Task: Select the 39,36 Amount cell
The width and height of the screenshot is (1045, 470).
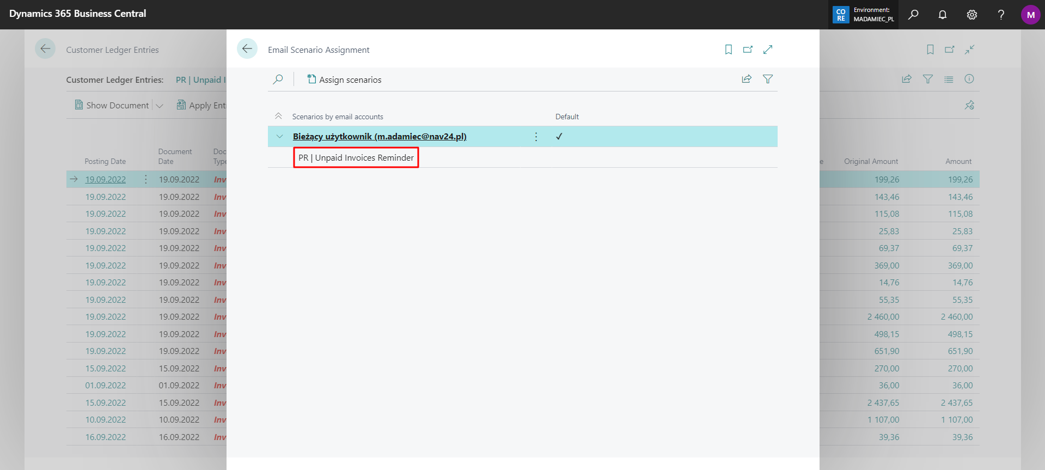Action: [x=962, y=437]
